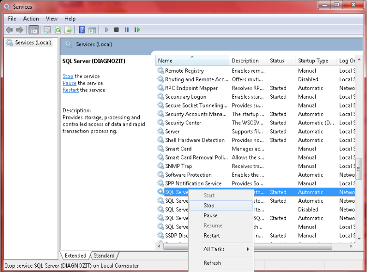367x272 pixels.
Task: Sort by the Startup Type column header
Action: tap(316, 60)
